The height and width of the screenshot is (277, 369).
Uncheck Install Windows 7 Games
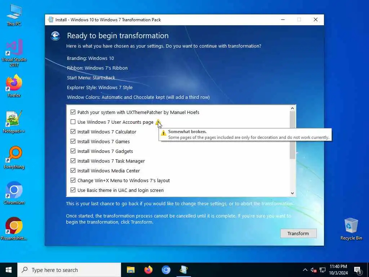pyautogui.click(x=73, y=141)
